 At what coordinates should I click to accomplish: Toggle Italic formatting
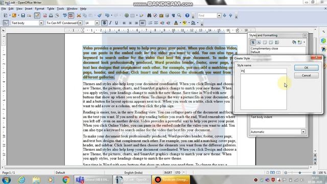tap(110, 23)
